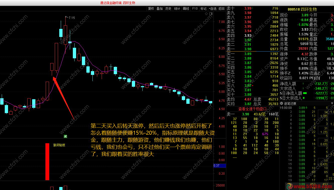This screenshot has height=190, width=334.
Task: Click the green 减 marker on the chart
Action: click(x=66, y=136)
